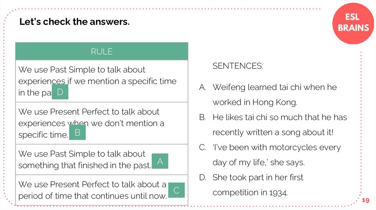Select the sentence about writing a song
Image resolution: width=376 pixels, height=210 pixels.
click(279, 125)
